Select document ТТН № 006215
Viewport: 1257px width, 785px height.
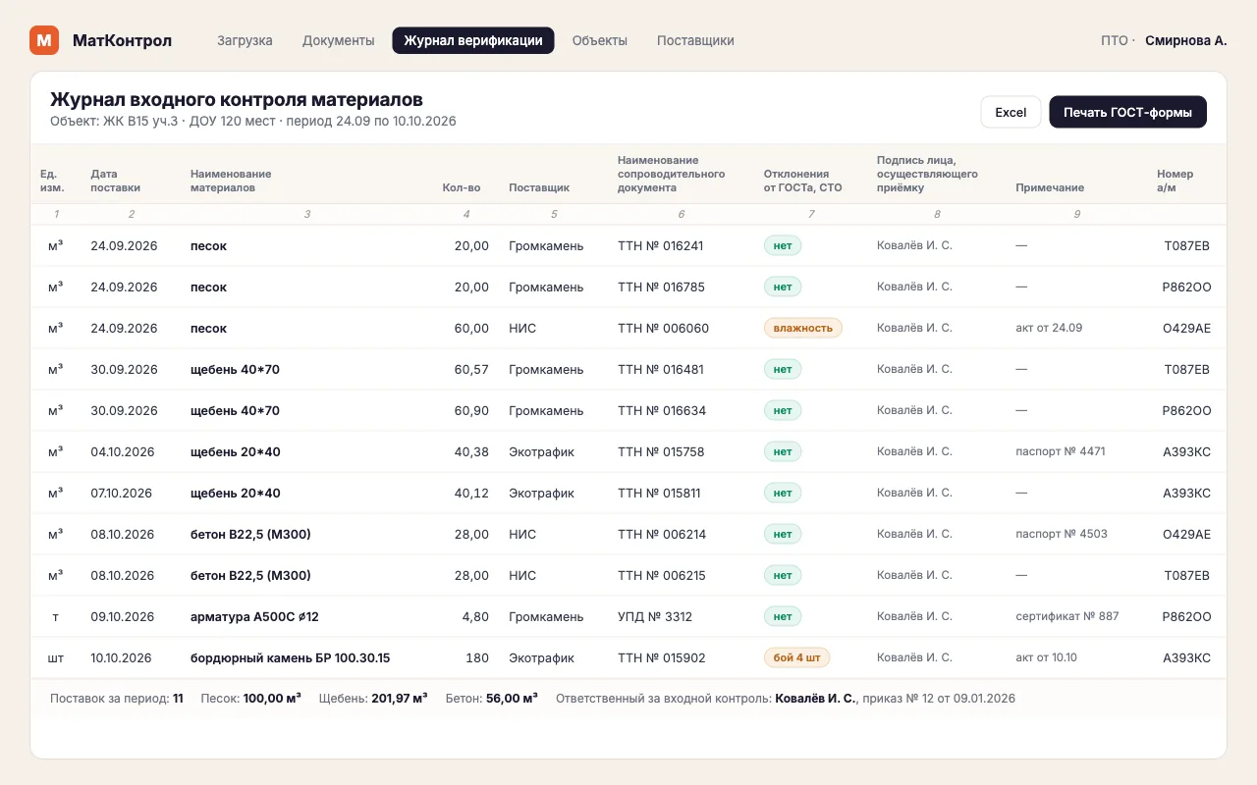662,575
